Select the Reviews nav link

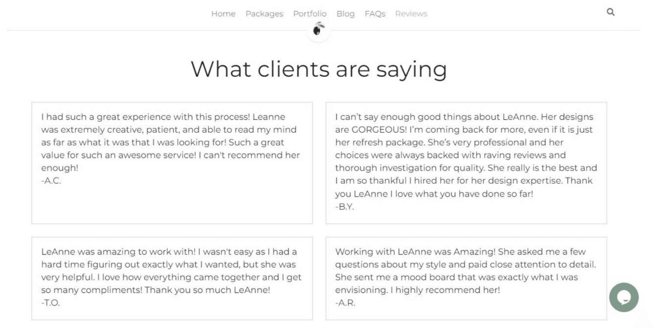(411, 14)
